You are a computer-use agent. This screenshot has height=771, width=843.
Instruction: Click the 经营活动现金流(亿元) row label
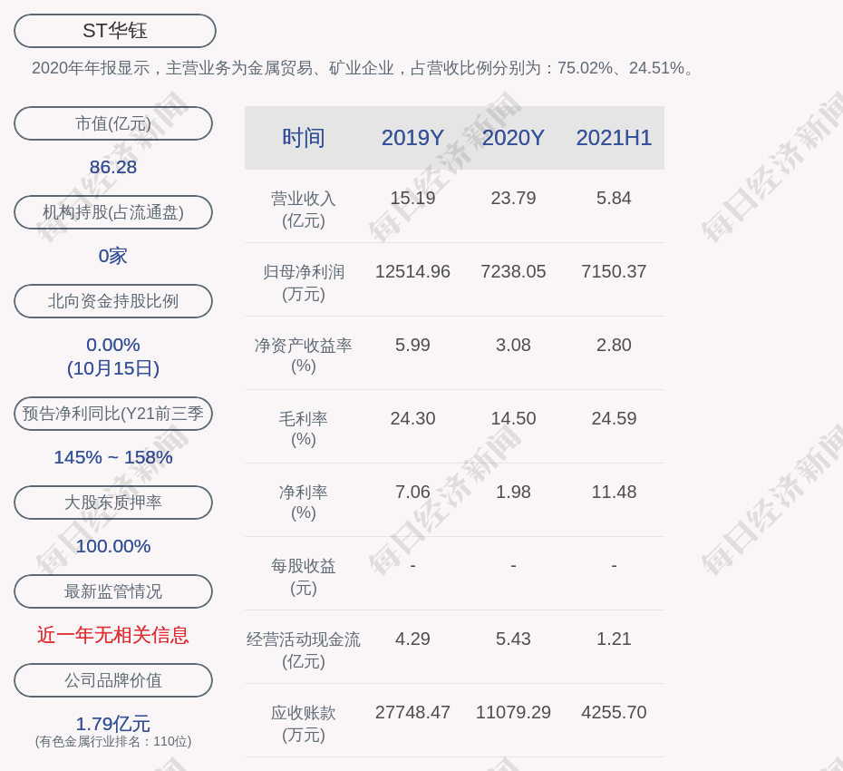pyautogui.click(x=304, y=650)
